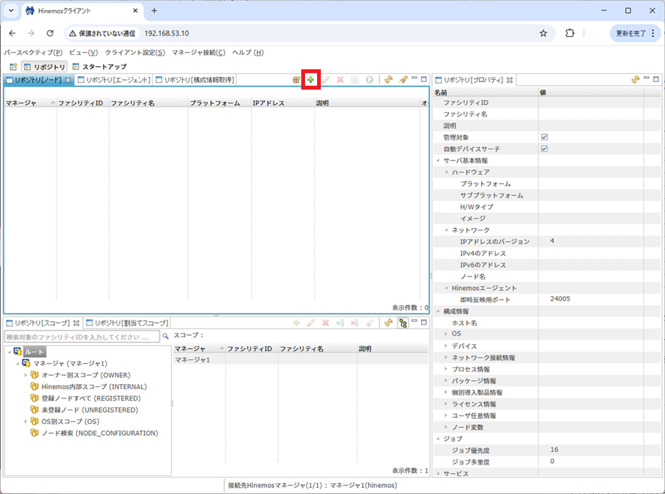
Task: Collapse the サーバ基本情報 property group
Action: click(438, 160)
